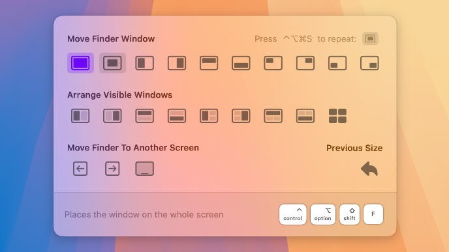Arrange windows with main on left half

pos(80,116)
